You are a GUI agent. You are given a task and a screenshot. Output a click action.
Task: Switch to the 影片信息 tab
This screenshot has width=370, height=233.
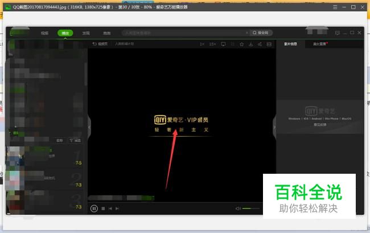(x=290, y=44)
